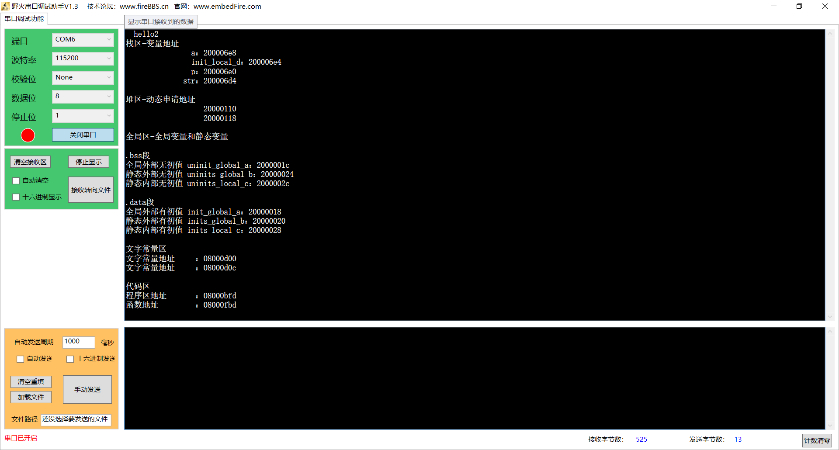The height and width of the screenshot is (450, 839).
Task: Click scroll-down arrow of receive area scrollbar
Action: tap(830, 317)
